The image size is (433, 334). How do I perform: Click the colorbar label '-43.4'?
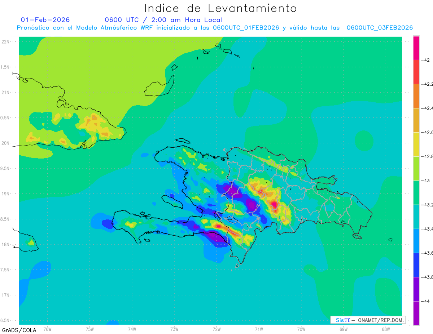click(427, 229)
